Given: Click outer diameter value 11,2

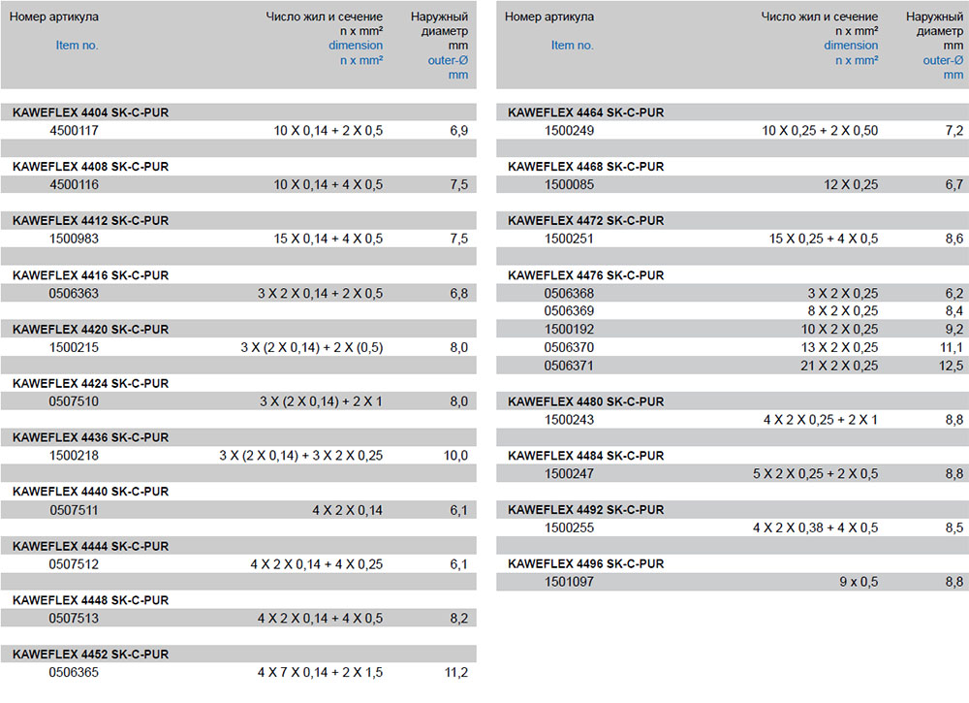Looking at the screenshot, I should tap(456, 672).
